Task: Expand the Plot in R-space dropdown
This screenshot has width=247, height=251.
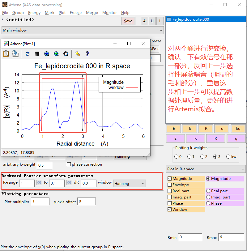Action: pyautogui.click(x=206, y=169)
